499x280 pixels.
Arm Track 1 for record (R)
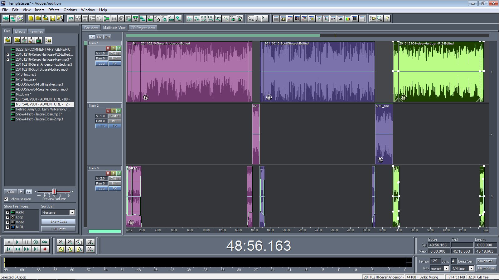tap(108, 49)
